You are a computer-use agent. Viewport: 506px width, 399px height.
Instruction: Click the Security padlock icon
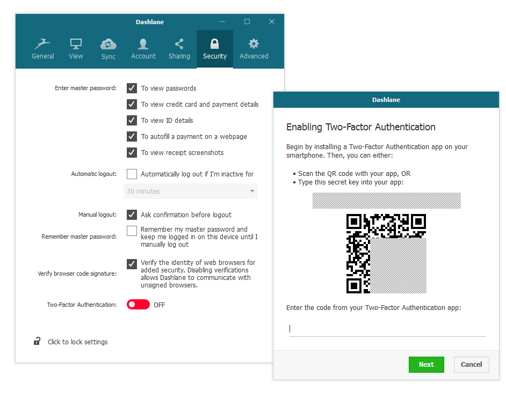pos(214,45)
